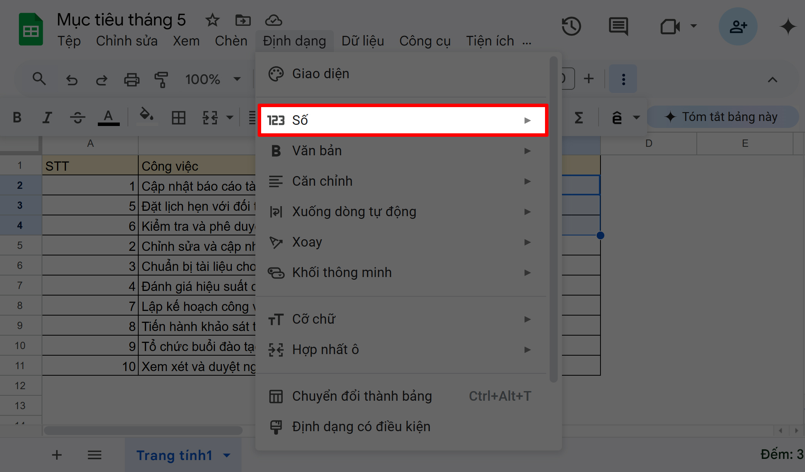Insert a sum with the Σ functions icon

pos(579,118)
